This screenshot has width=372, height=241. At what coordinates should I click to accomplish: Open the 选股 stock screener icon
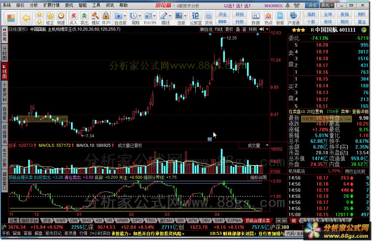pyautogui.click(x=179, y=16)
